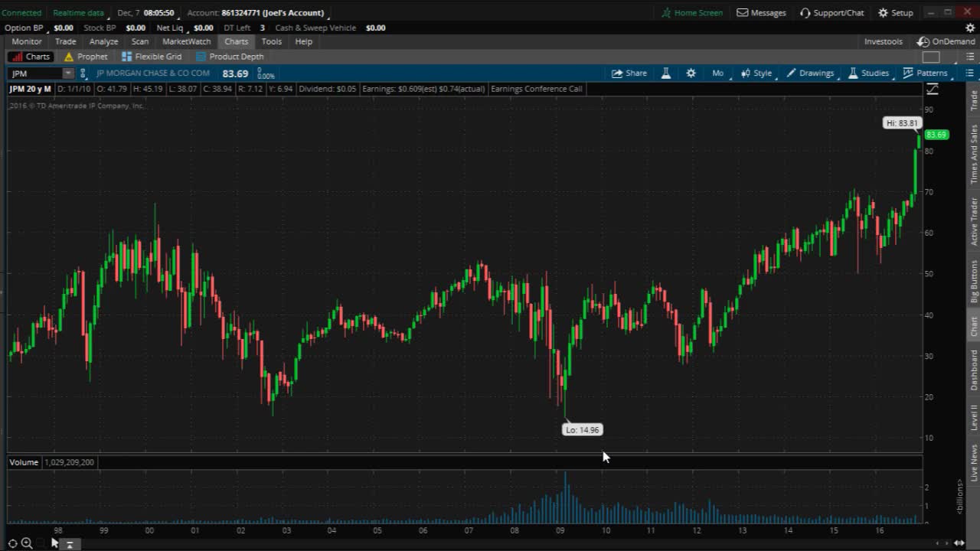
Task: Go to Home Screen
Action: [692, 13]
